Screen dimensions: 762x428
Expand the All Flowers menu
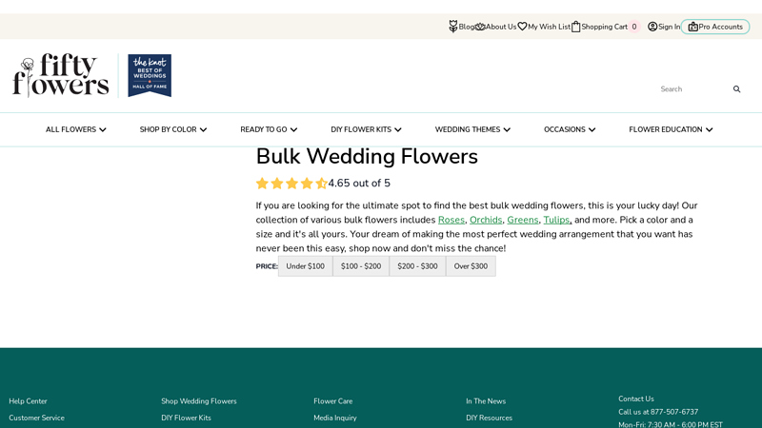76,129
